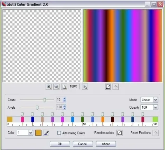Select the tan brown color stop
Screen dimensions: 165x150
(42, 119)
